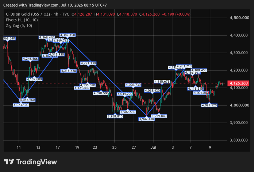254x172 pixels.
Task: Click the 'Jul' label on the time axis
Action: click(x=153, y=148)
